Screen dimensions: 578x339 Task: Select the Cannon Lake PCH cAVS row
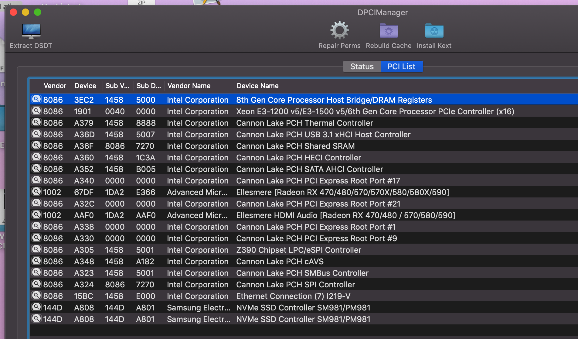(x=304, y=261)
